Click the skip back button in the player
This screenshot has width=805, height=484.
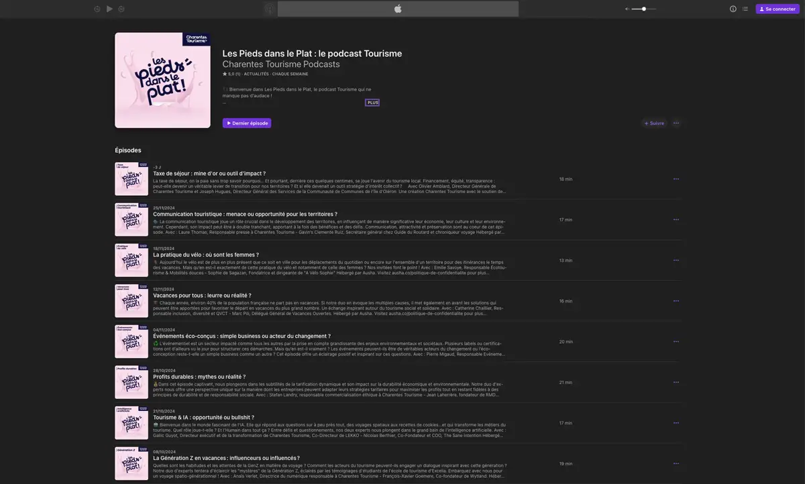[x=97, y=9]
